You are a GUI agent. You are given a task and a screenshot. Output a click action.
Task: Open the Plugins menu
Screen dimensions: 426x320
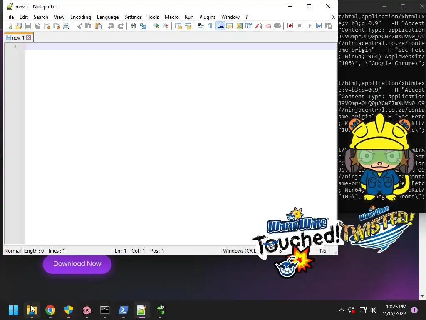(207, 17)
